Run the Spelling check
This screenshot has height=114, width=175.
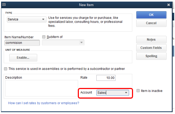coord(151,56)
